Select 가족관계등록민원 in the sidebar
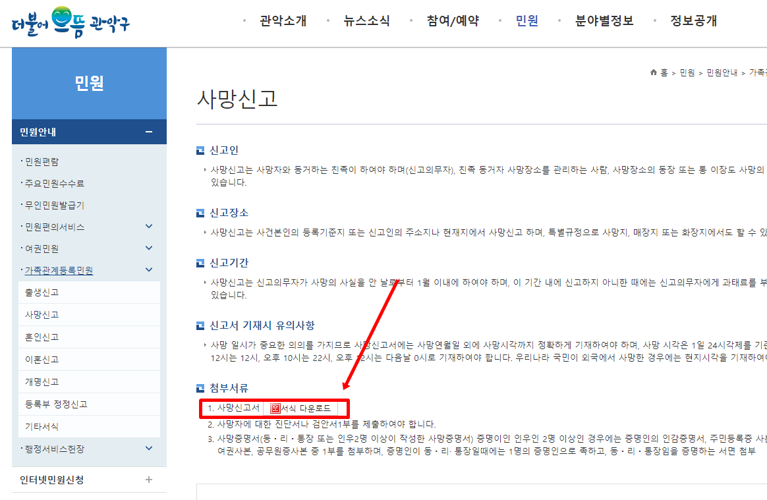 click(59, 271)
